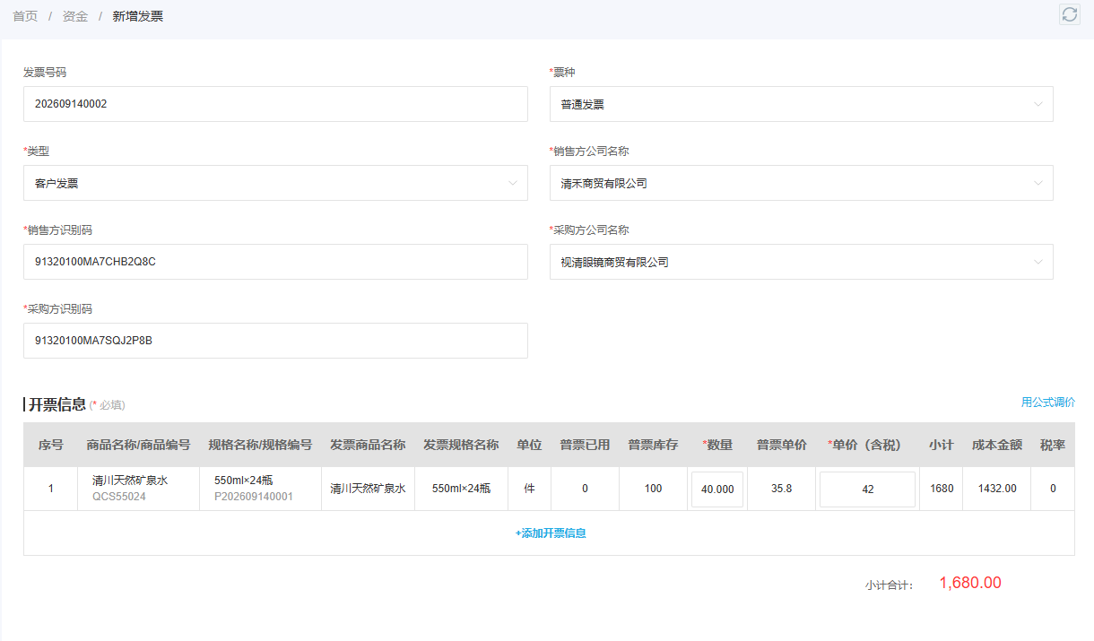Click 普票已用 column header
The image size is (1094, 641).
click(585, 445)
